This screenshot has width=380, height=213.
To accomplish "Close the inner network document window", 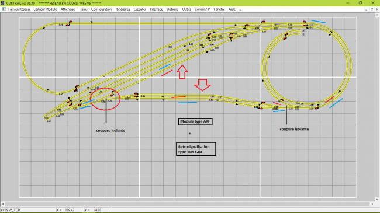I will pos(377,9).
